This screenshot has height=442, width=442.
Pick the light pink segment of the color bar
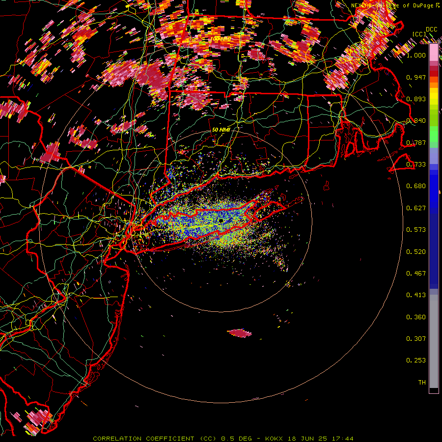(434, 53)
